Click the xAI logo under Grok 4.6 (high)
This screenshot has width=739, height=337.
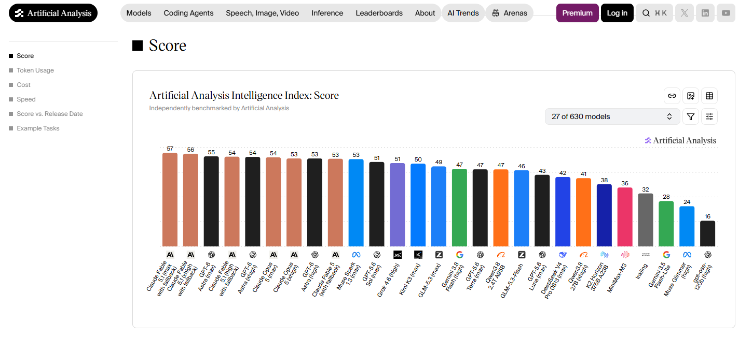click(398, 255)
